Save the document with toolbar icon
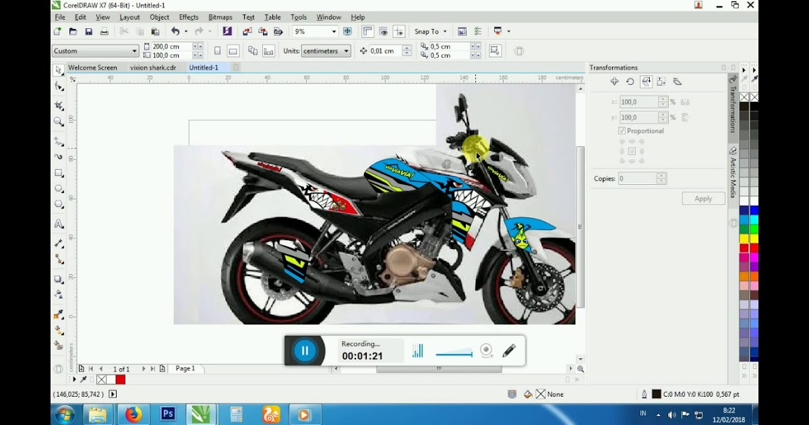 coord(88,31)
